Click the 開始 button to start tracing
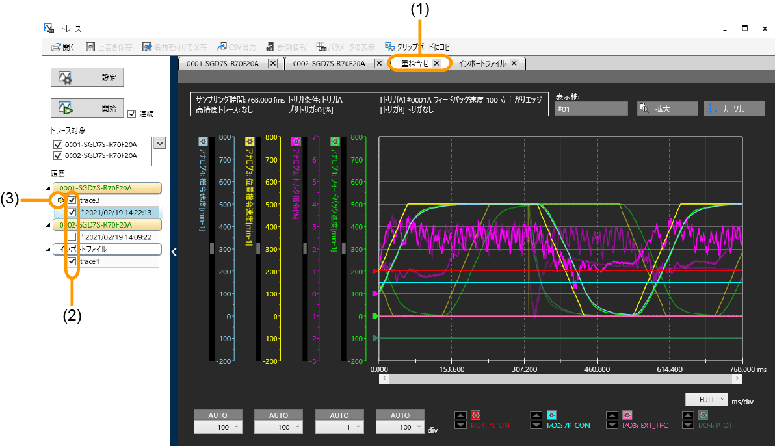Image resolution: width=775 pixels, height=446 pixels. pyautogui.click(x=87, y=108)
